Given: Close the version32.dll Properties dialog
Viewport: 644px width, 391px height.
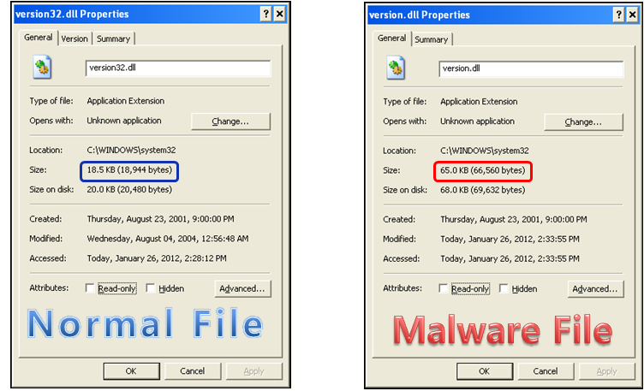Looking at the screenshot, I should pyautogui.click(x=280, y=15).
